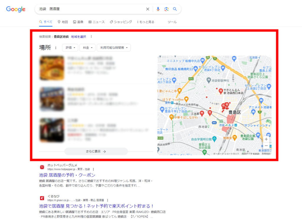Image resolution: width=302 pixels, height=222 pixels.
Task: Open the ツール options
Action: point(172,22)
